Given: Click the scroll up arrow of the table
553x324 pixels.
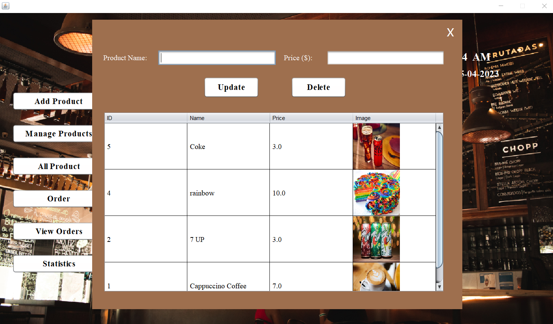Looking at the screenshot, I should point(439,127).
